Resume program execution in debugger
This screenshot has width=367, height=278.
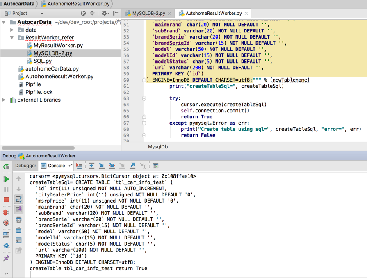pyautogui.click(x=6, y=179)
